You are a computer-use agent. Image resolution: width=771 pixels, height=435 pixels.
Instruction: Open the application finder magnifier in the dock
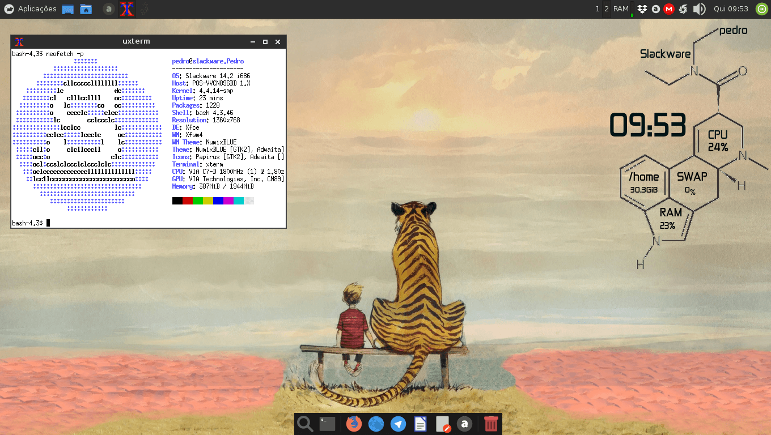point(304,424)
